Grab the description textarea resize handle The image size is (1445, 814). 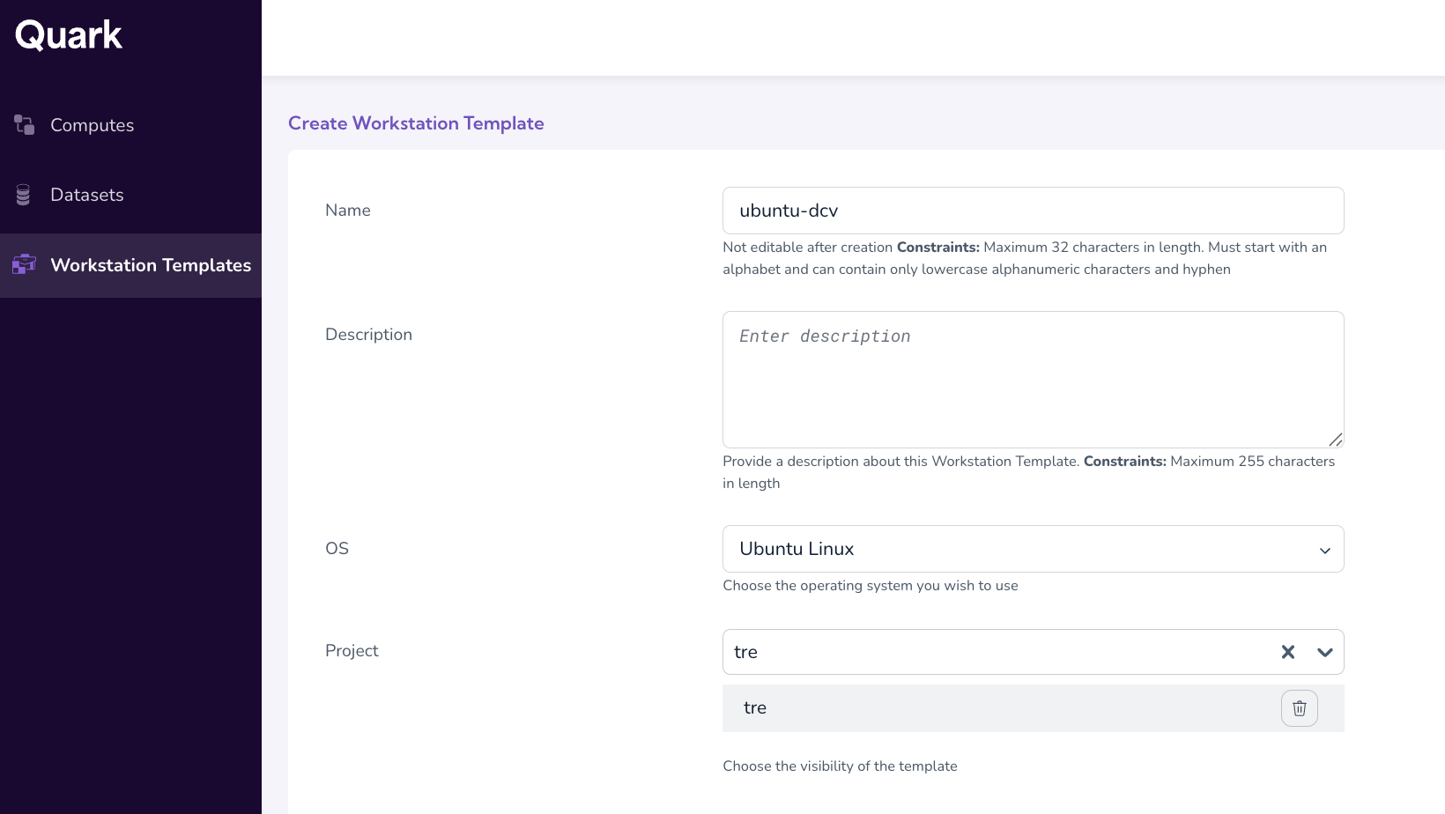1336,440
